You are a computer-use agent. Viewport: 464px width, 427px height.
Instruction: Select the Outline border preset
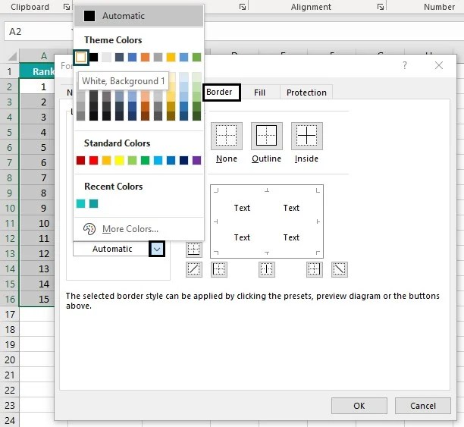coord(267,136)
